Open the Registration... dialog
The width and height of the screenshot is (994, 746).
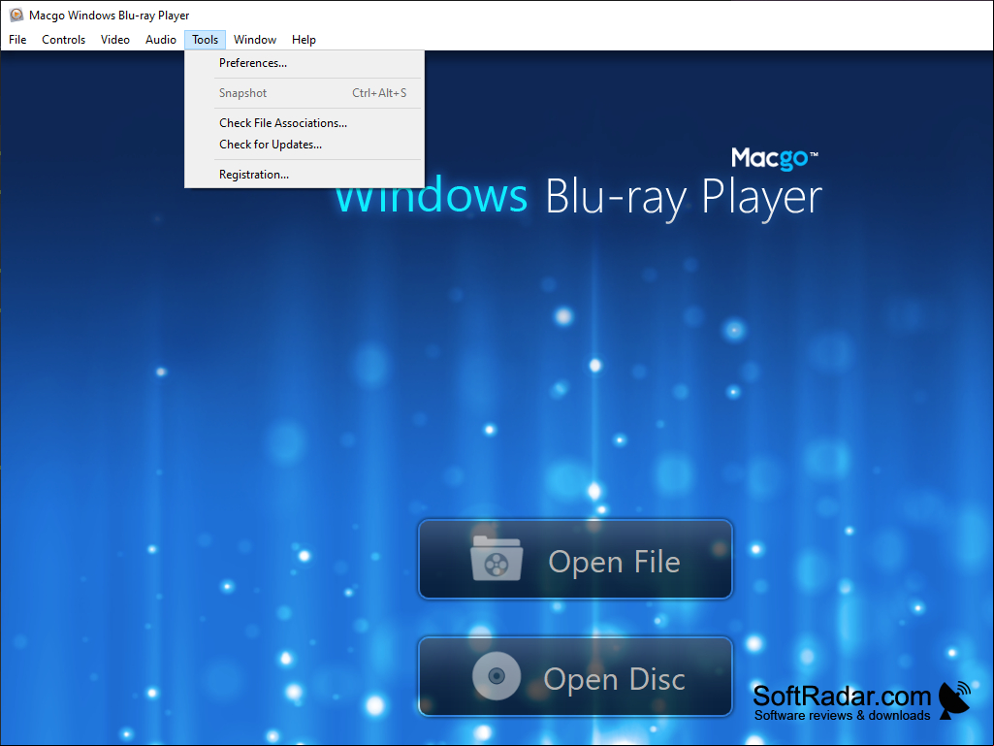305,175
